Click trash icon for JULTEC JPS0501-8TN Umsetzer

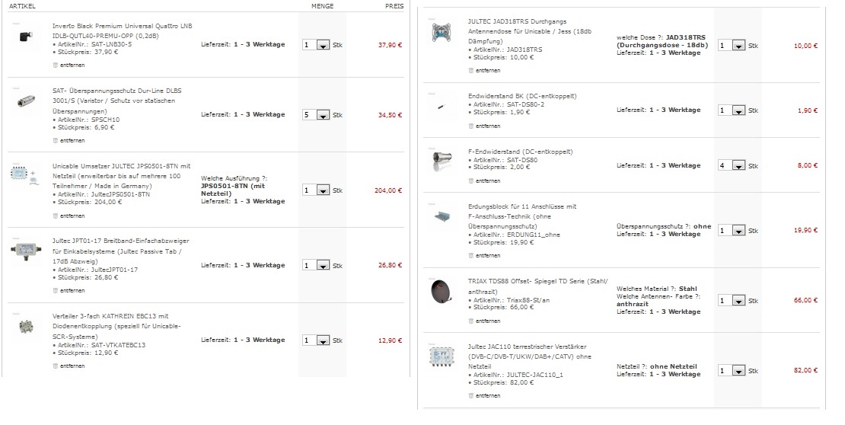point(55,216)
